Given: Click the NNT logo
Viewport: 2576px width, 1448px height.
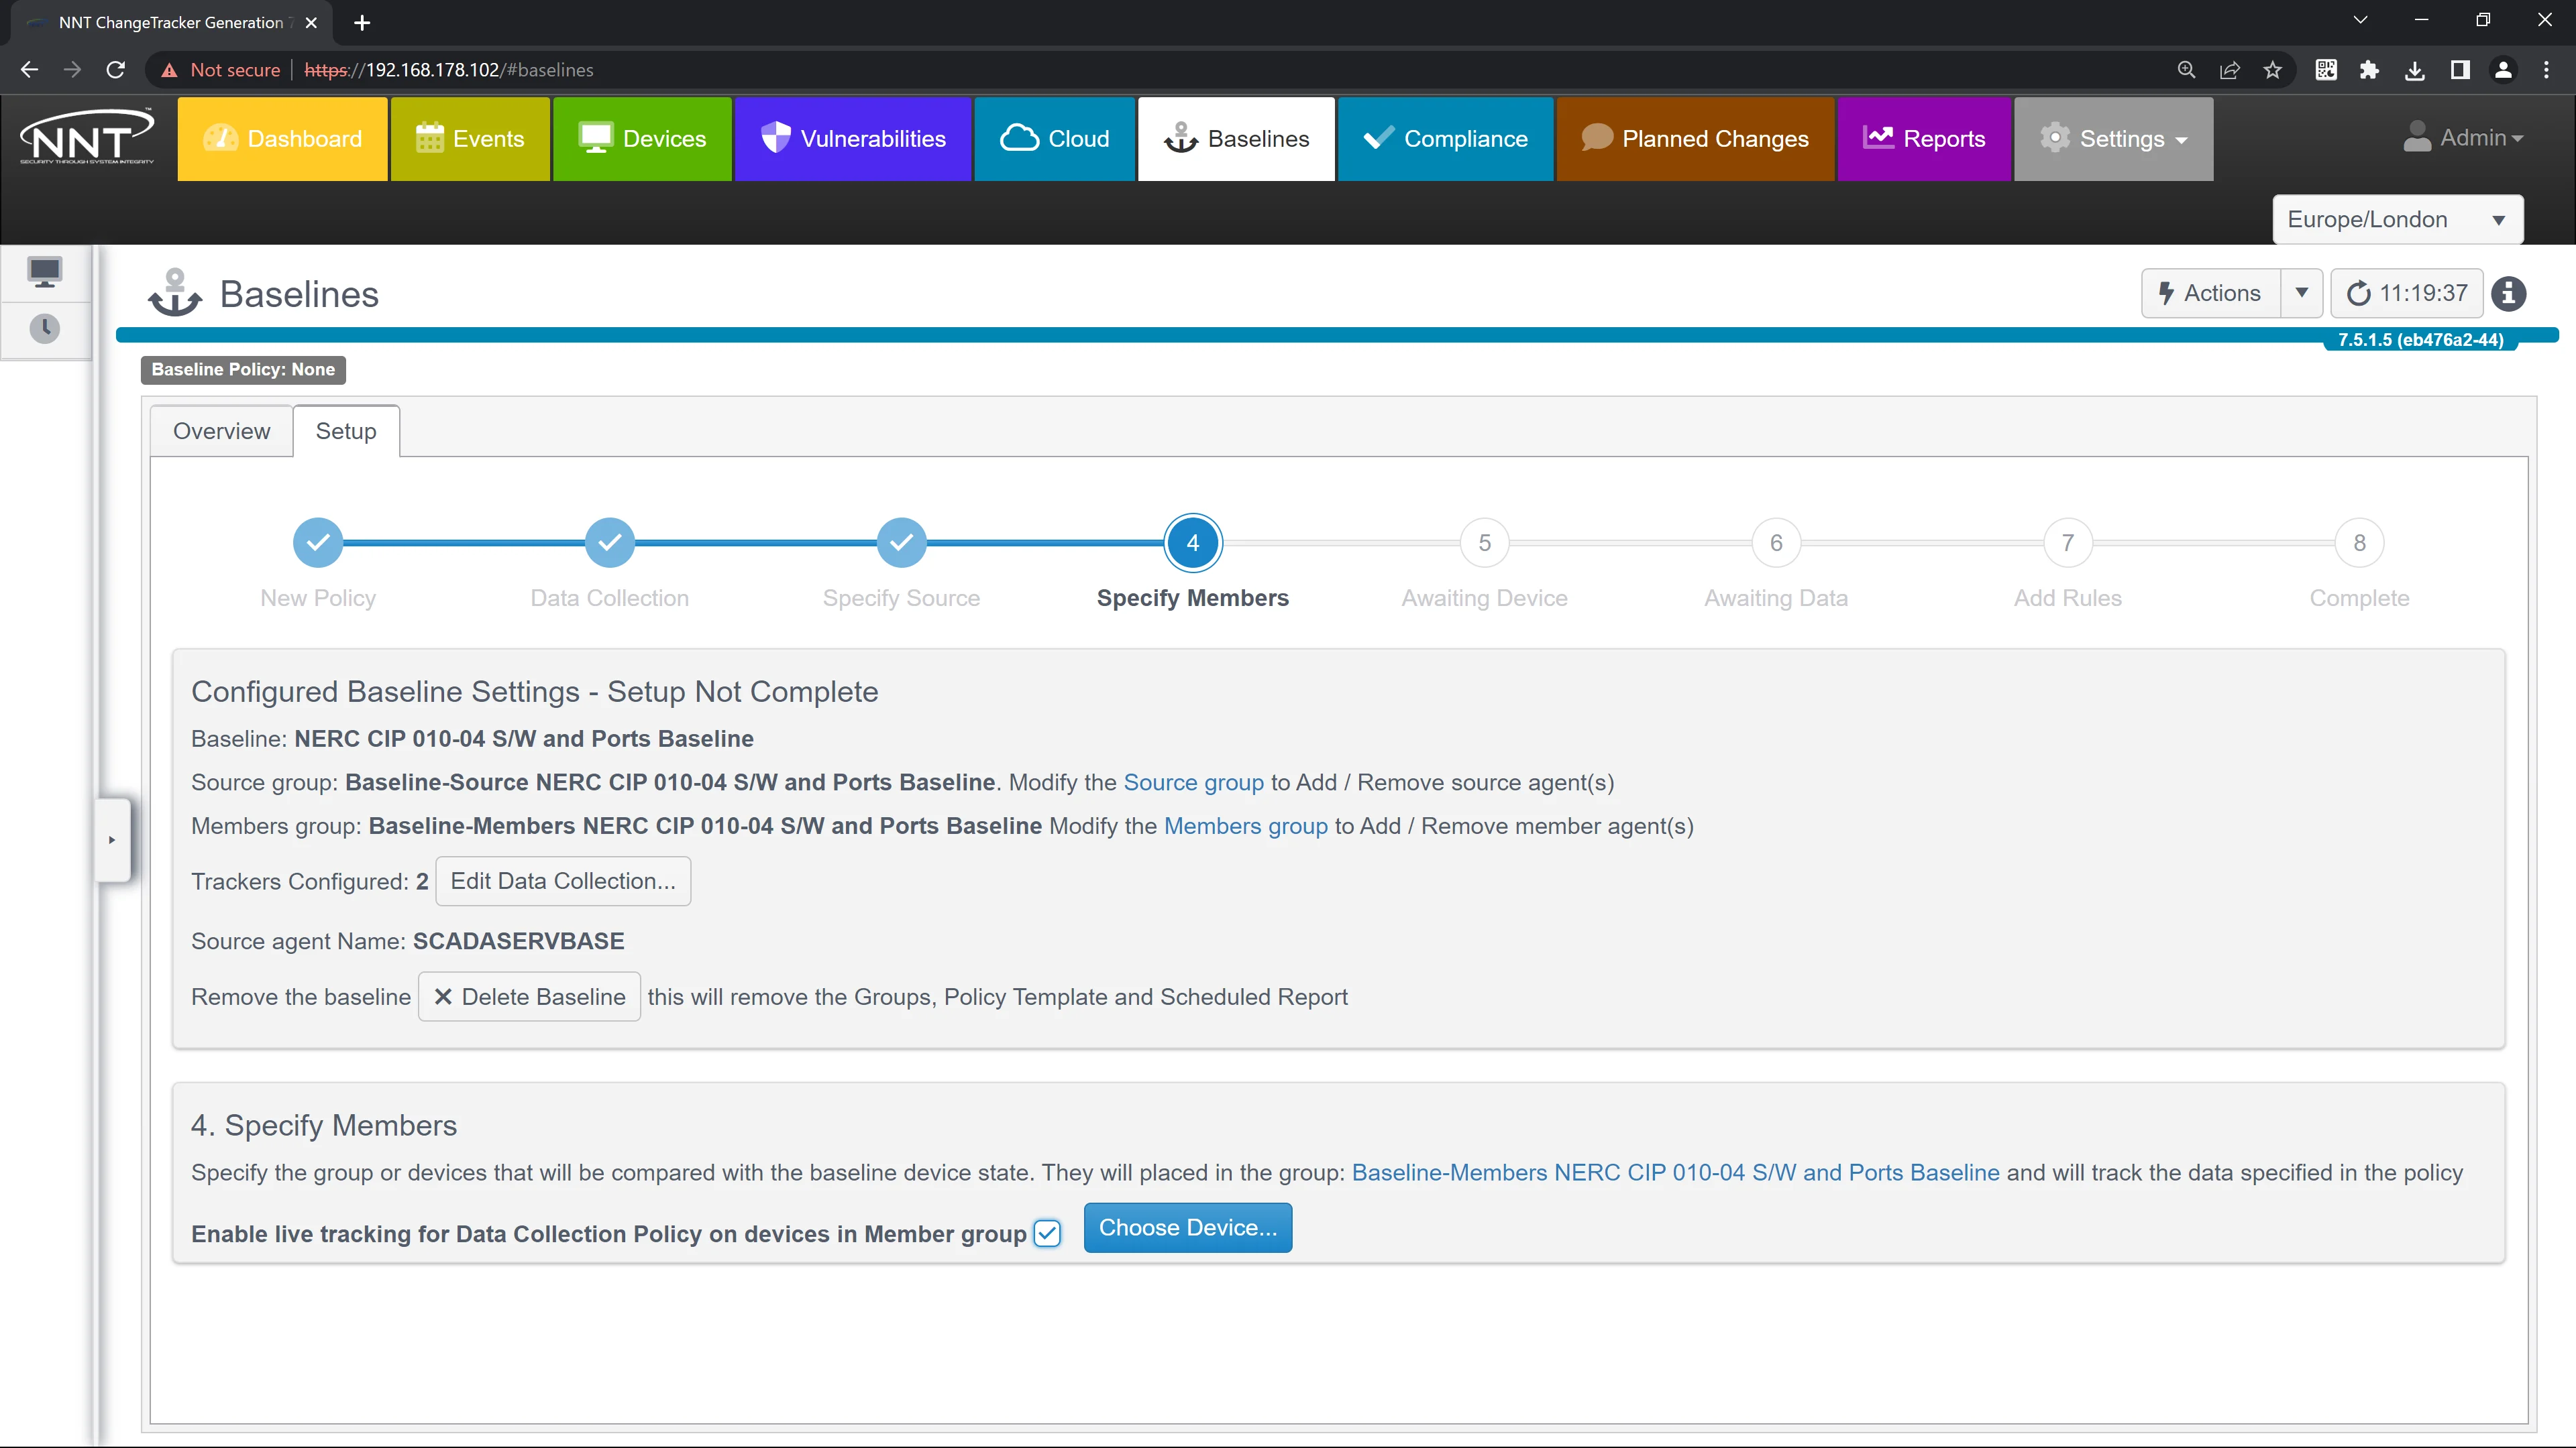Looking at the screenshot, I should coord(87,137).
